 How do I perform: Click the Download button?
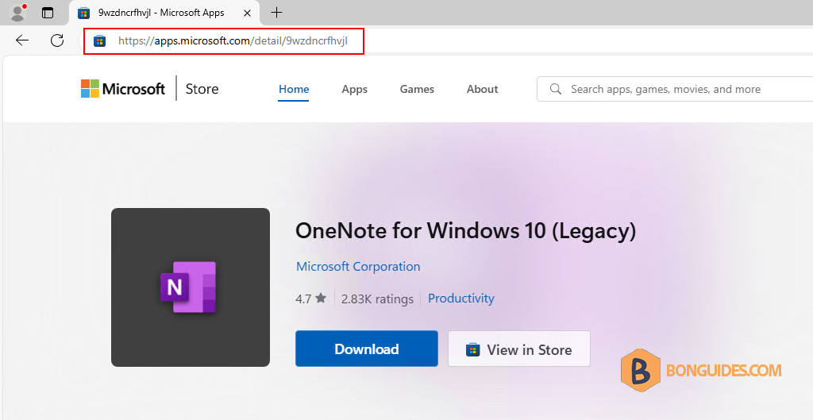click(x=367, y=349)
